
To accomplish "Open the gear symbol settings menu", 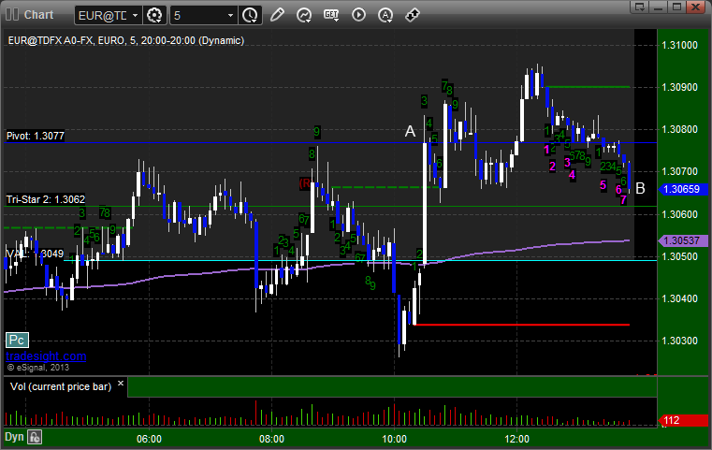I will 154,16.
